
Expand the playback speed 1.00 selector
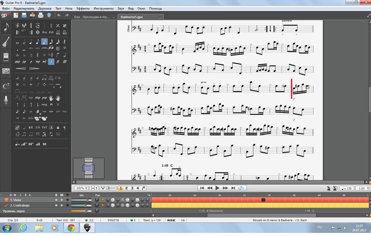(362, 188)
